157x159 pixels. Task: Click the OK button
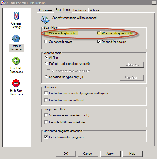point(66,154)
